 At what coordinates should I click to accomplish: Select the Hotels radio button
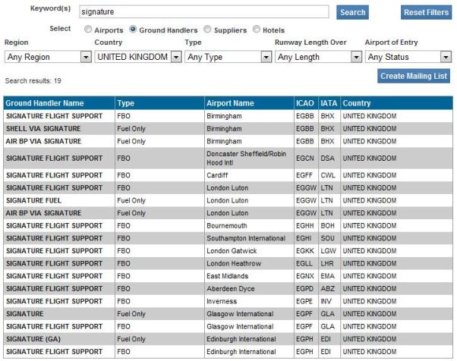coord(256,29)
